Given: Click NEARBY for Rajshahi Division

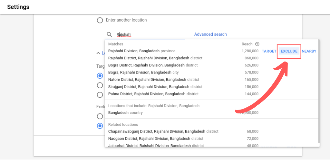Looking at the screenshot, I should (x=309, y=51).
